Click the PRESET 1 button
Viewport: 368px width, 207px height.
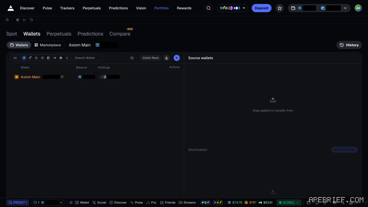pyautogui.click(x=18, y=202)
